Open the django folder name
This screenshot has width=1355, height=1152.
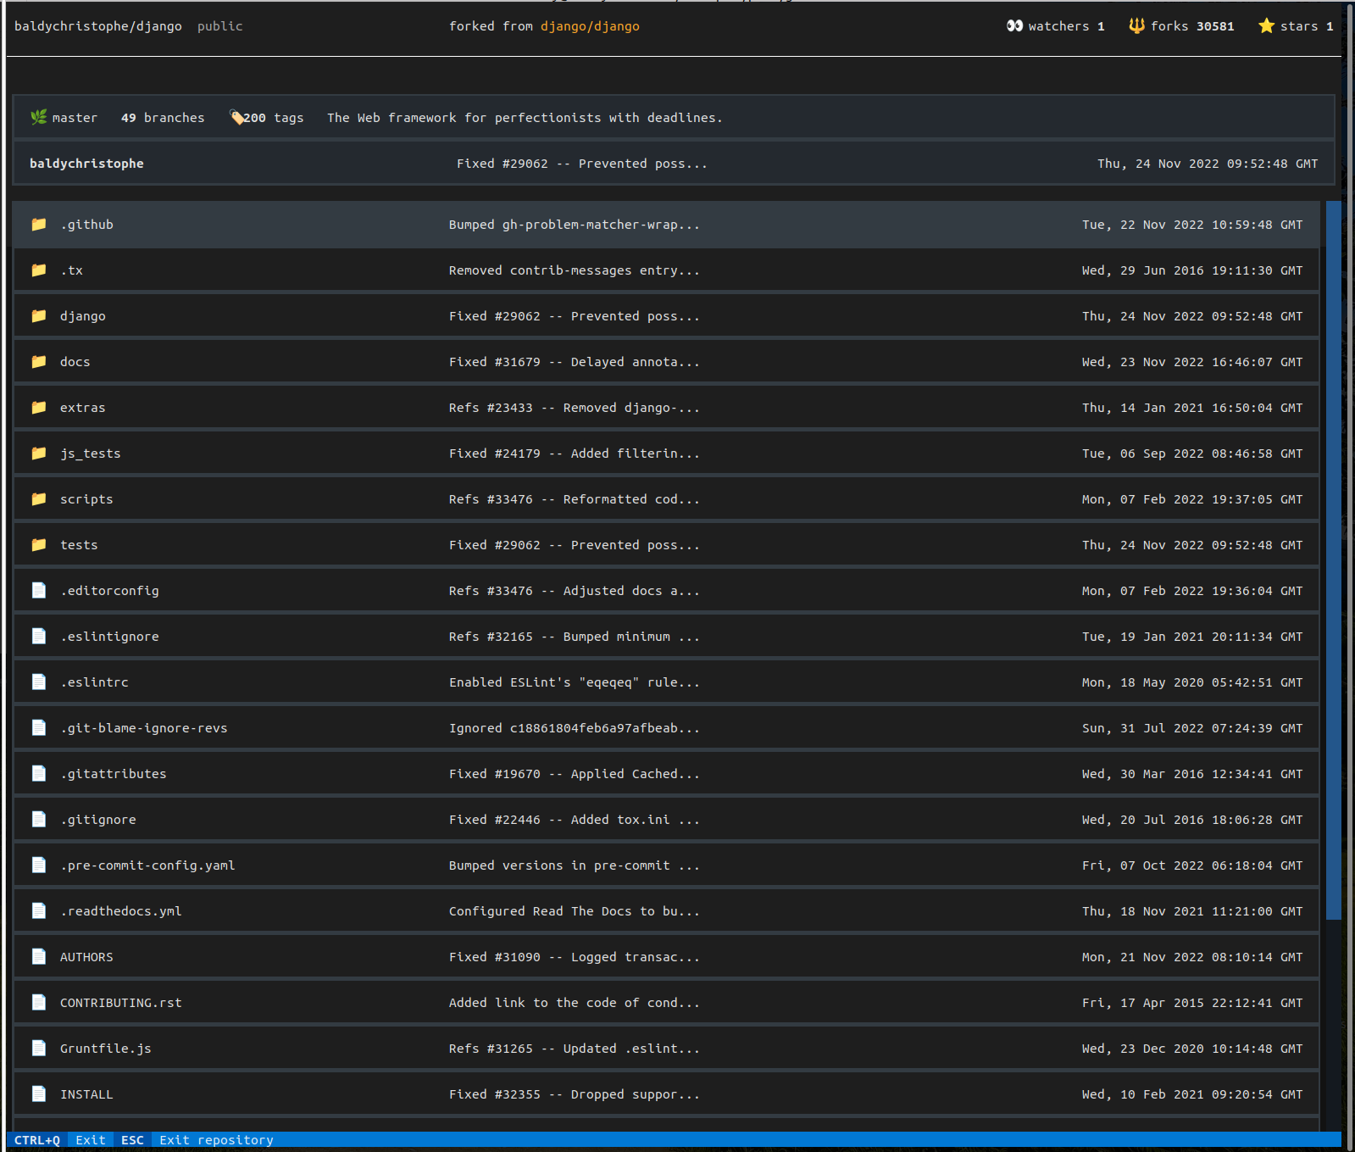point(83,316)
